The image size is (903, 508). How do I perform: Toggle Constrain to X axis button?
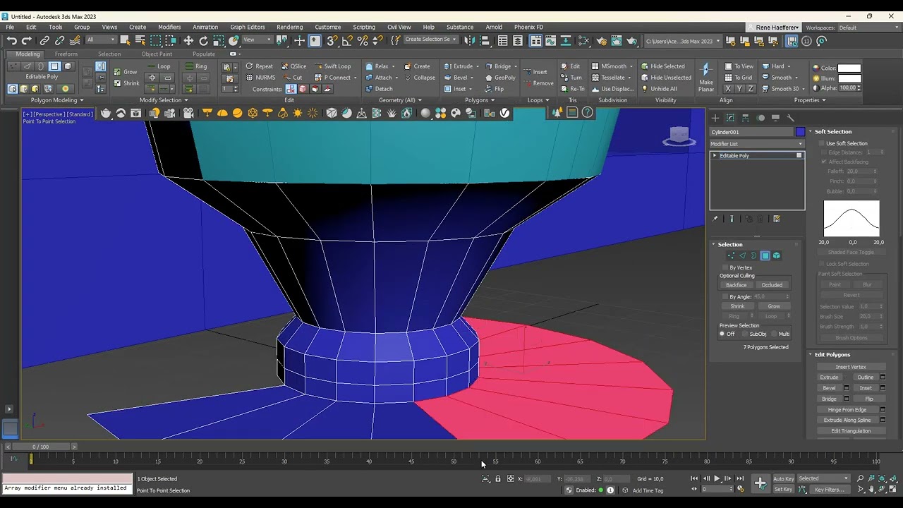click(728, 89)
